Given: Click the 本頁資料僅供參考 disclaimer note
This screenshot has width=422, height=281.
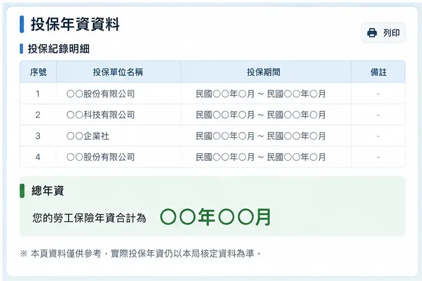Looking at the screenshot, I should point(141,254).
